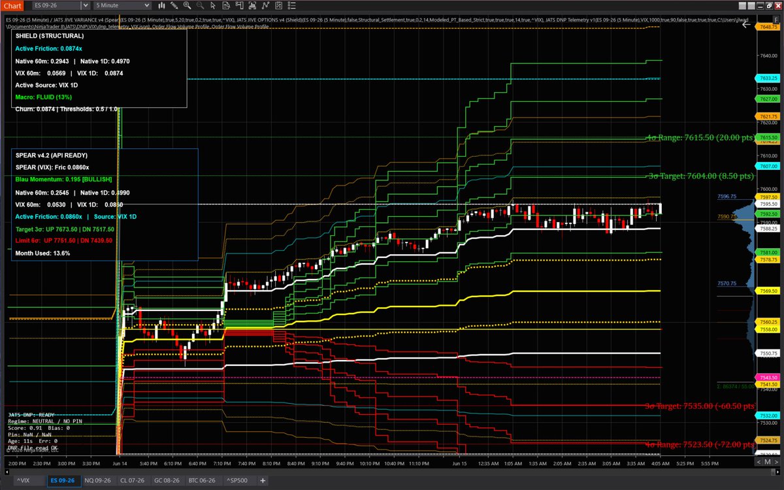
Task: Click the 7543.50 magenta price marker
Action: [768, 378]
